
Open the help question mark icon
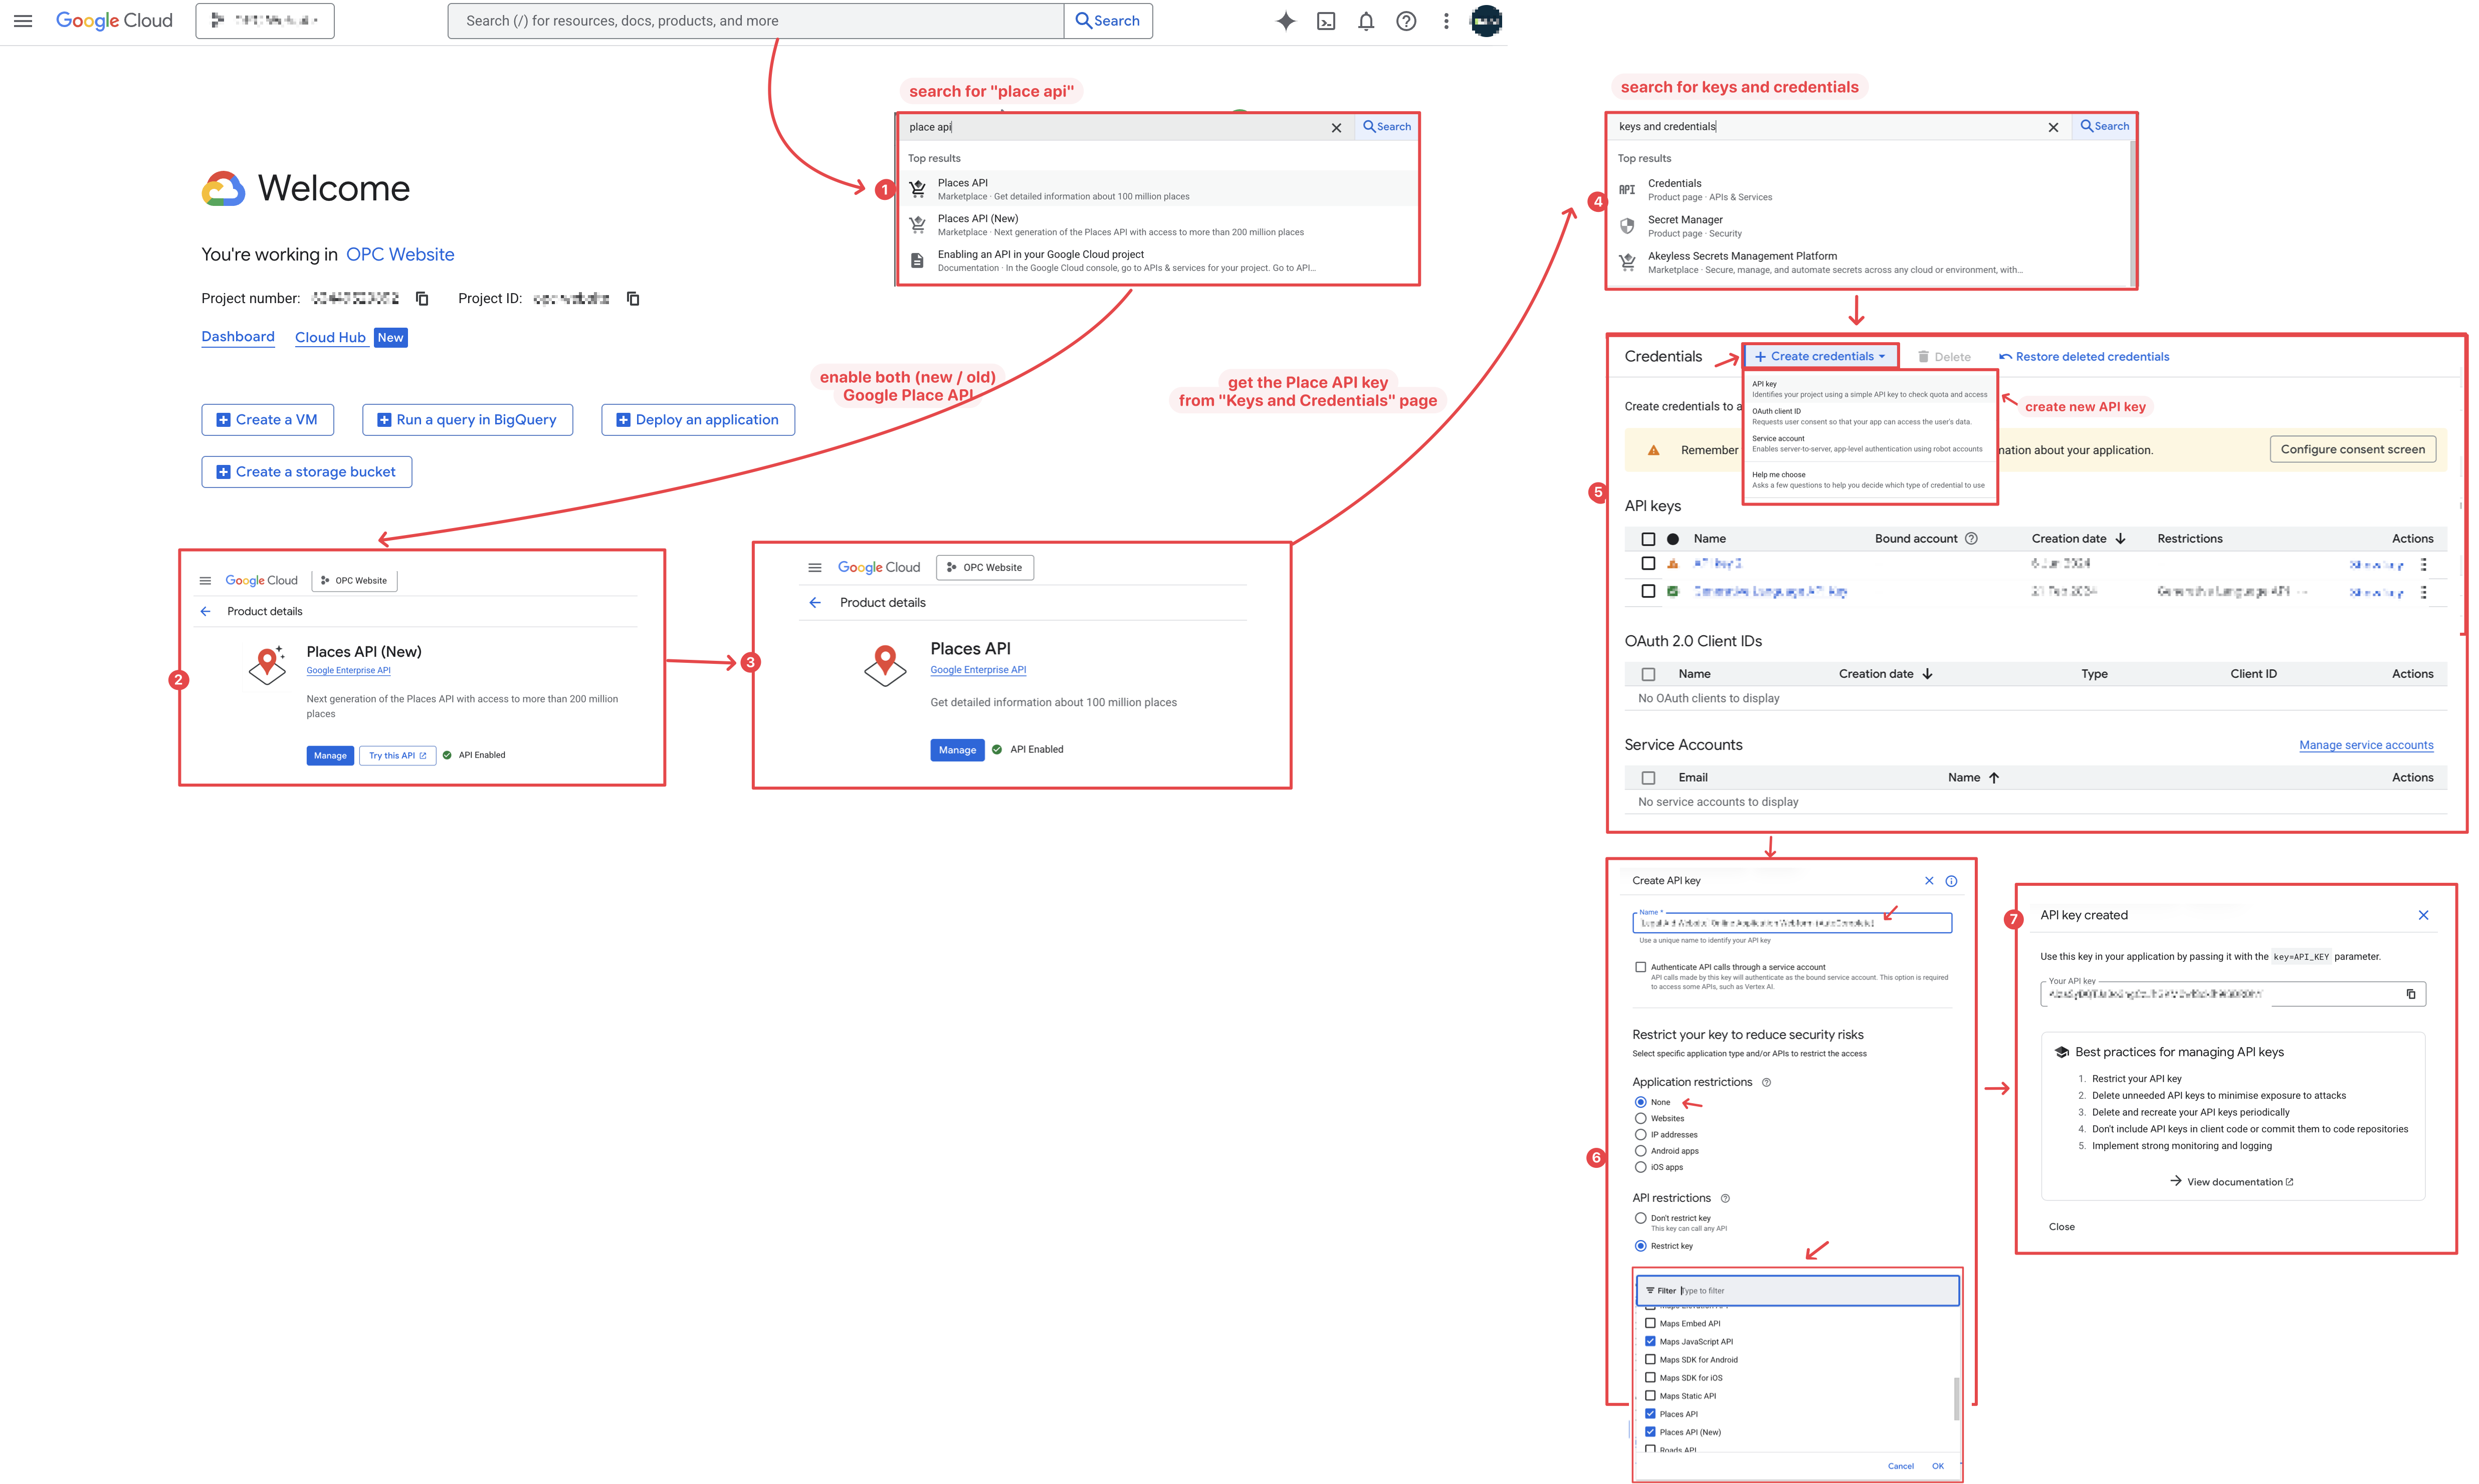(x=1405, y=21)
